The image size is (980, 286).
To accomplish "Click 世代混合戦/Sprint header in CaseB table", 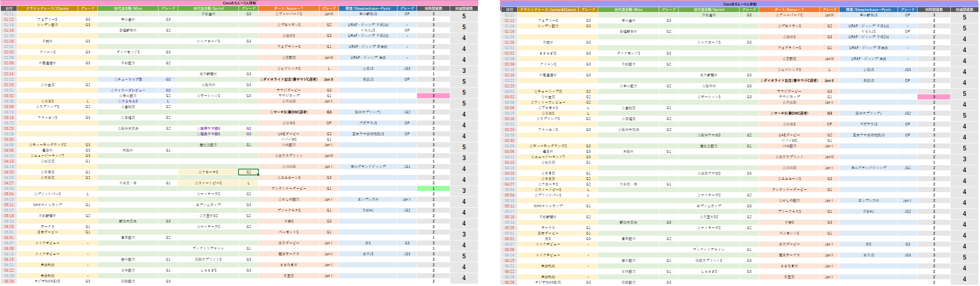I will pos(709,9).
